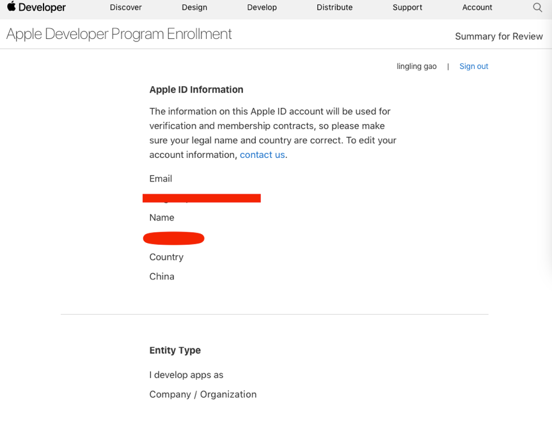Follow the contact us link
The width and height of the screenshot is (552, 422).
pyautogui.click(x=262, y=155)
